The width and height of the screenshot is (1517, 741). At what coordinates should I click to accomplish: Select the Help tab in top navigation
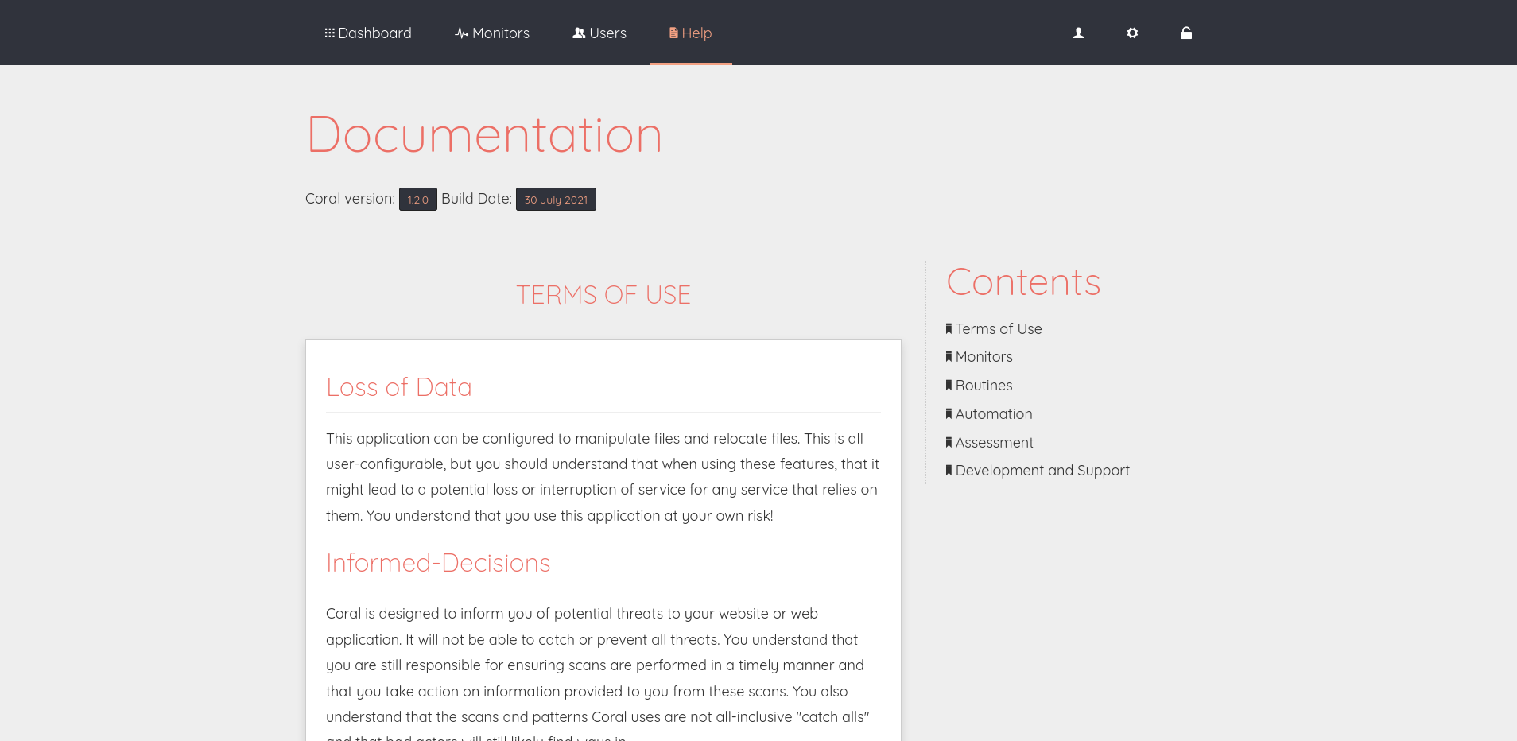690,33
